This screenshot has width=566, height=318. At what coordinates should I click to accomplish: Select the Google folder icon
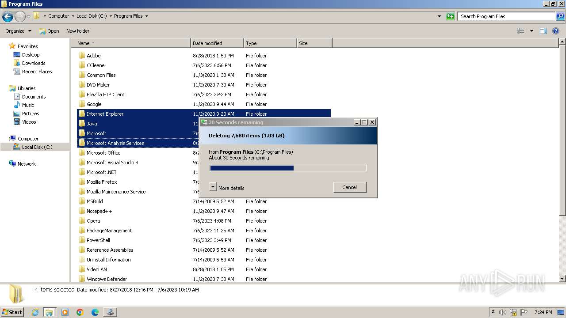tap(82, 104)
